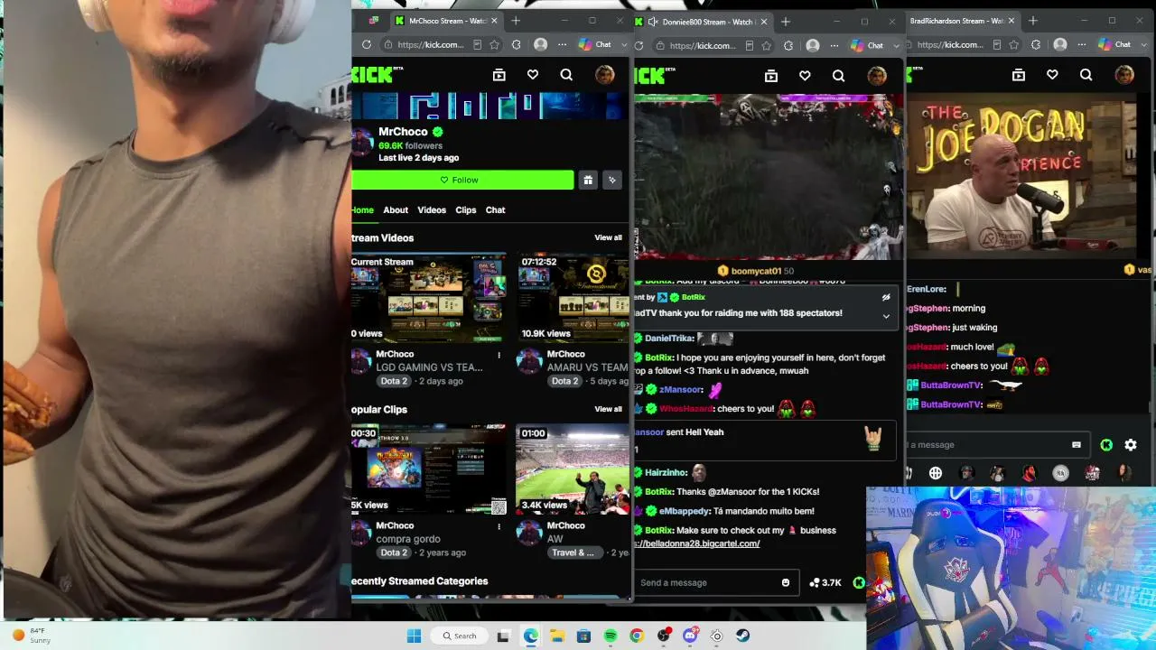Hide the pinned BotRix message

click(x=886, y=297)
